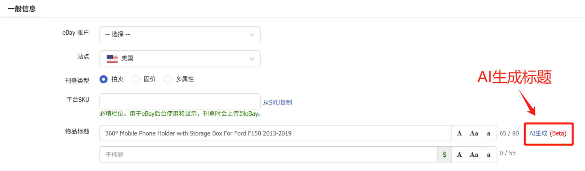Click the US flag icon in site selector
The width and height of the screenshot is (585, 171).
(x=112, y=58)
